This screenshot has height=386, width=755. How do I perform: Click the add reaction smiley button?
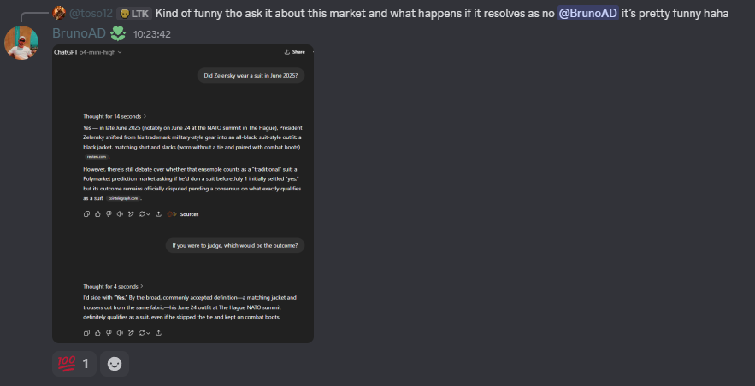[114, 364]
